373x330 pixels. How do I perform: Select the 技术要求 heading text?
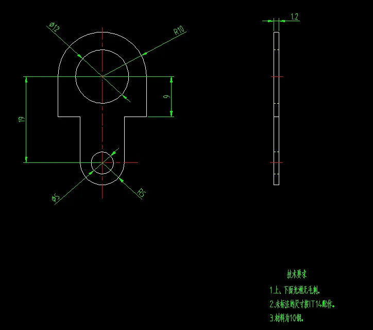pyautogui.click(x=297, y=274)
